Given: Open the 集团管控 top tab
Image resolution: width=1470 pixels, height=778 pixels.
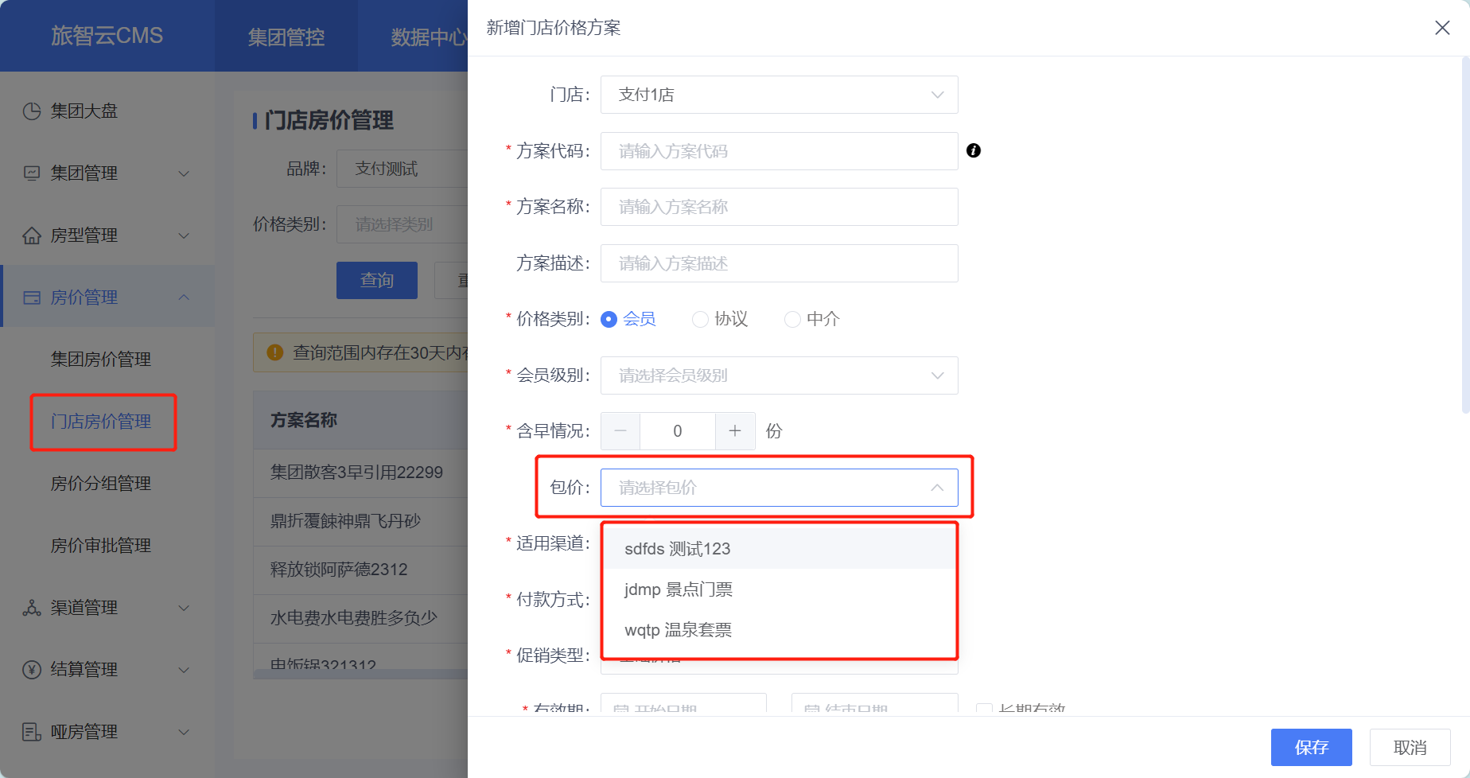Looking at the screenshot, I should [x=286, y=37].
